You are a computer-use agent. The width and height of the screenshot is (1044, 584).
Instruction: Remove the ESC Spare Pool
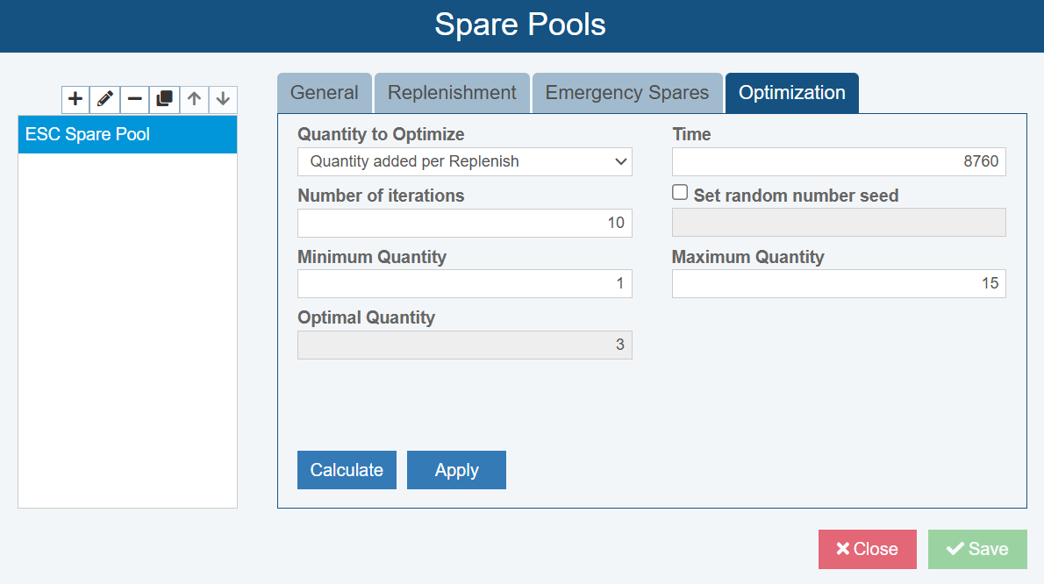click(134, 99)
